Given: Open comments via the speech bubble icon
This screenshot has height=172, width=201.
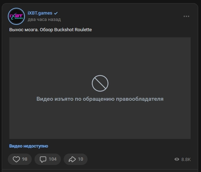Looking at the screenshot, I should coord(43,159).
